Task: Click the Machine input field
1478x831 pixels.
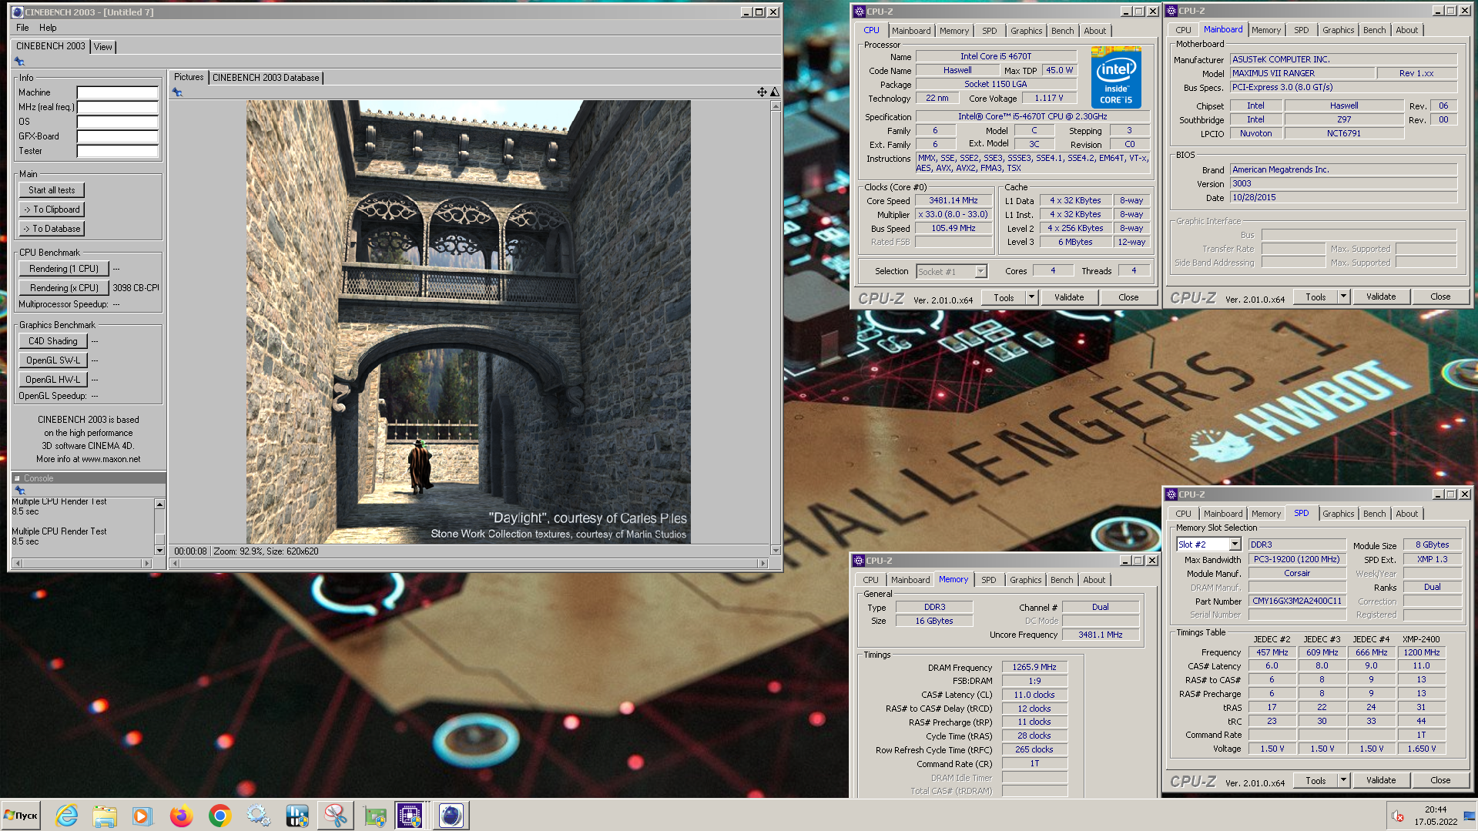Action: pyautogui.click(x=117, y=92)
